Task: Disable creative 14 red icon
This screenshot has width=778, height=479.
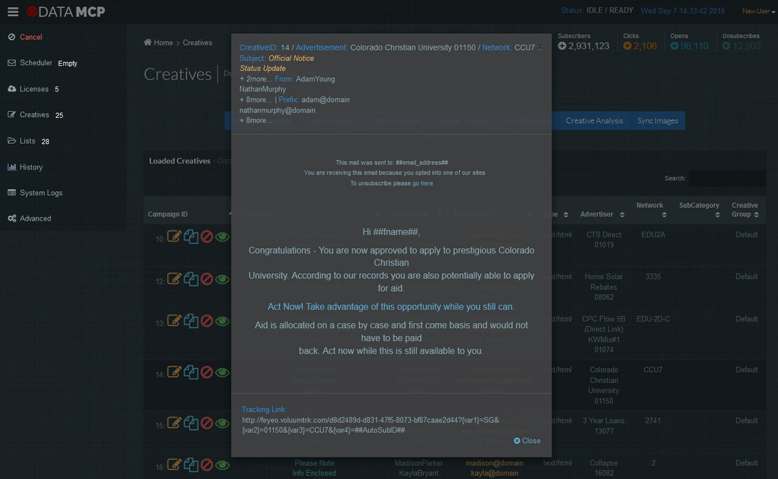Action: coord(206,373)
